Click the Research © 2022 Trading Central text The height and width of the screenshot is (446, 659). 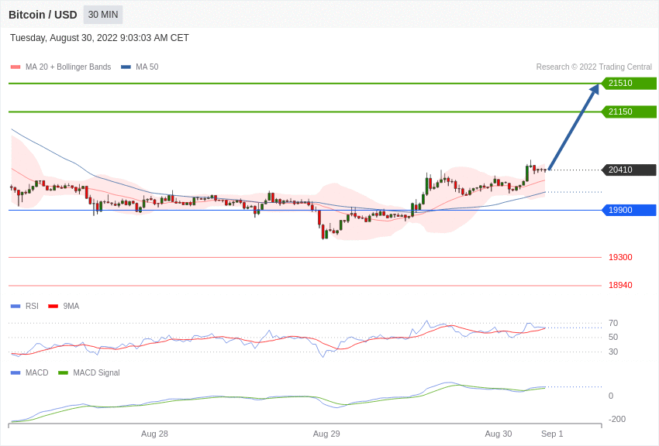pos(594,67)
